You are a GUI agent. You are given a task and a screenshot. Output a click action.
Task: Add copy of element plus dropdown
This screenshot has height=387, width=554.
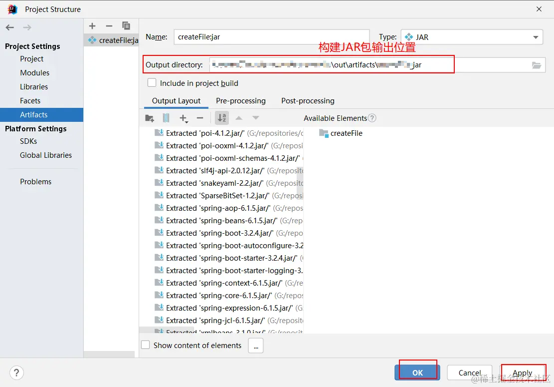(x=184, y=118)
